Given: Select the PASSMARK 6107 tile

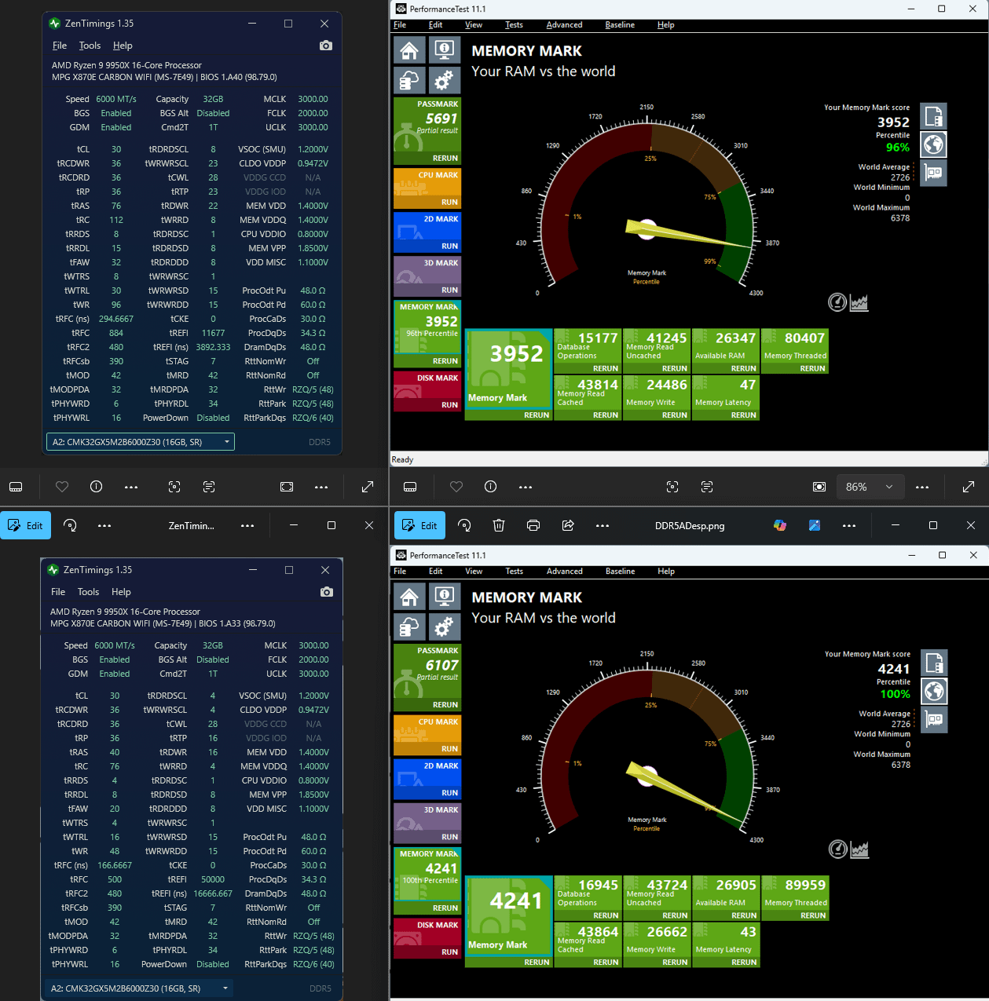Looking at the screenshot, I should [x=427, y=678].
